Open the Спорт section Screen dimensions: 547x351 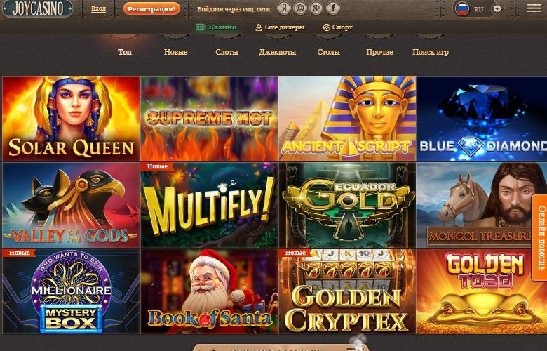(x=338, y=27)
